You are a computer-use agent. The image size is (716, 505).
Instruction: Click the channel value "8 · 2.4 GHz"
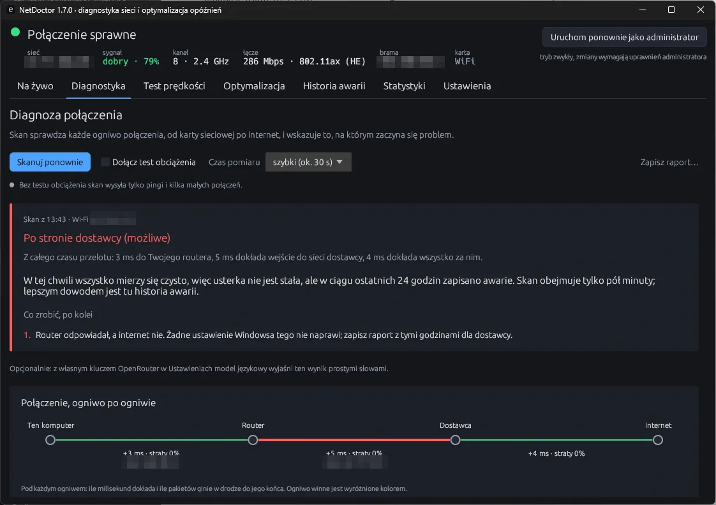point(200,61)
